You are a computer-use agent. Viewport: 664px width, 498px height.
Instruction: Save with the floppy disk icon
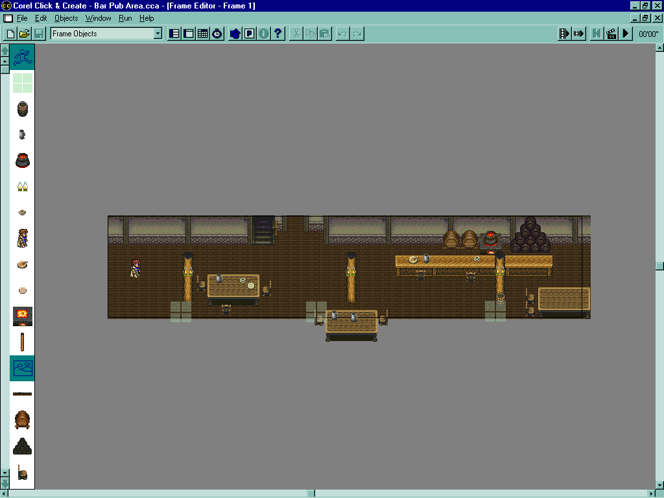pos(38,34)
